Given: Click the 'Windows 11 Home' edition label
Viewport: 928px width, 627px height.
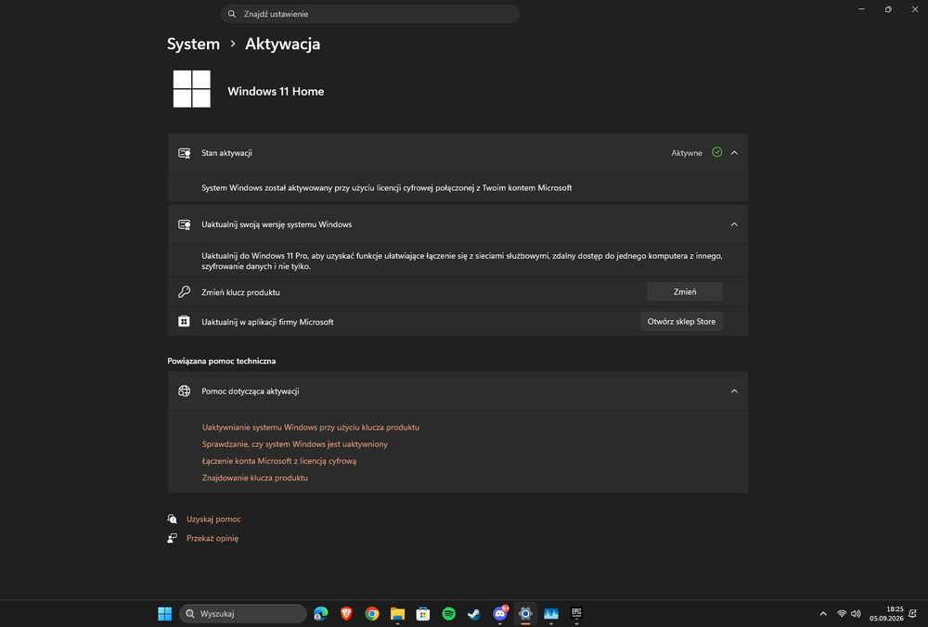Looking at the screenshot, I should pyautogui.click(x=276, y=91).
